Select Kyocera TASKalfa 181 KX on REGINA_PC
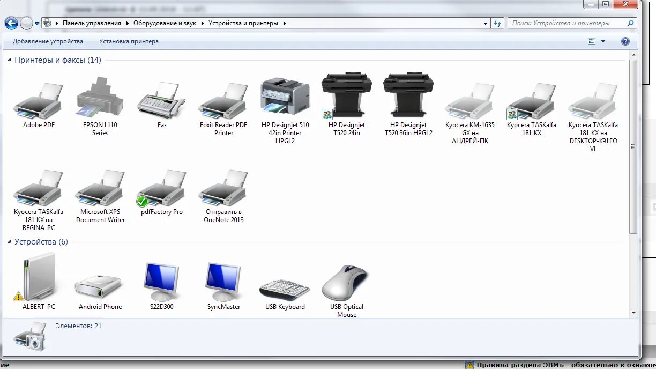Viewport: 656px width, 369px height. click(39, 201)
